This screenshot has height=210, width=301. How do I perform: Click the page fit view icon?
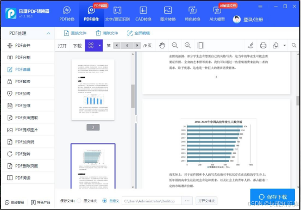pyautogui.click(x=200, y=46)
